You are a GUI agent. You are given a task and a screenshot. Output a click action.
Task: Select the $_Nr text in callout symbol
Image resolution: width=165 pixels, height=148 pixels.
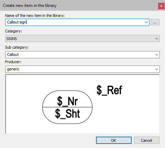pyautogui.click(x=68, y=101)
